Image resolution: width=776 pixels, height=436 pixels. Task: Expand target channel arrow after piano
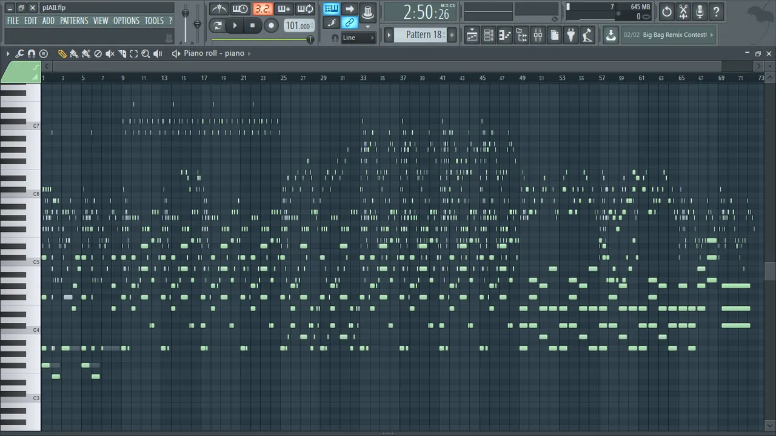click(x=250, y=53)
